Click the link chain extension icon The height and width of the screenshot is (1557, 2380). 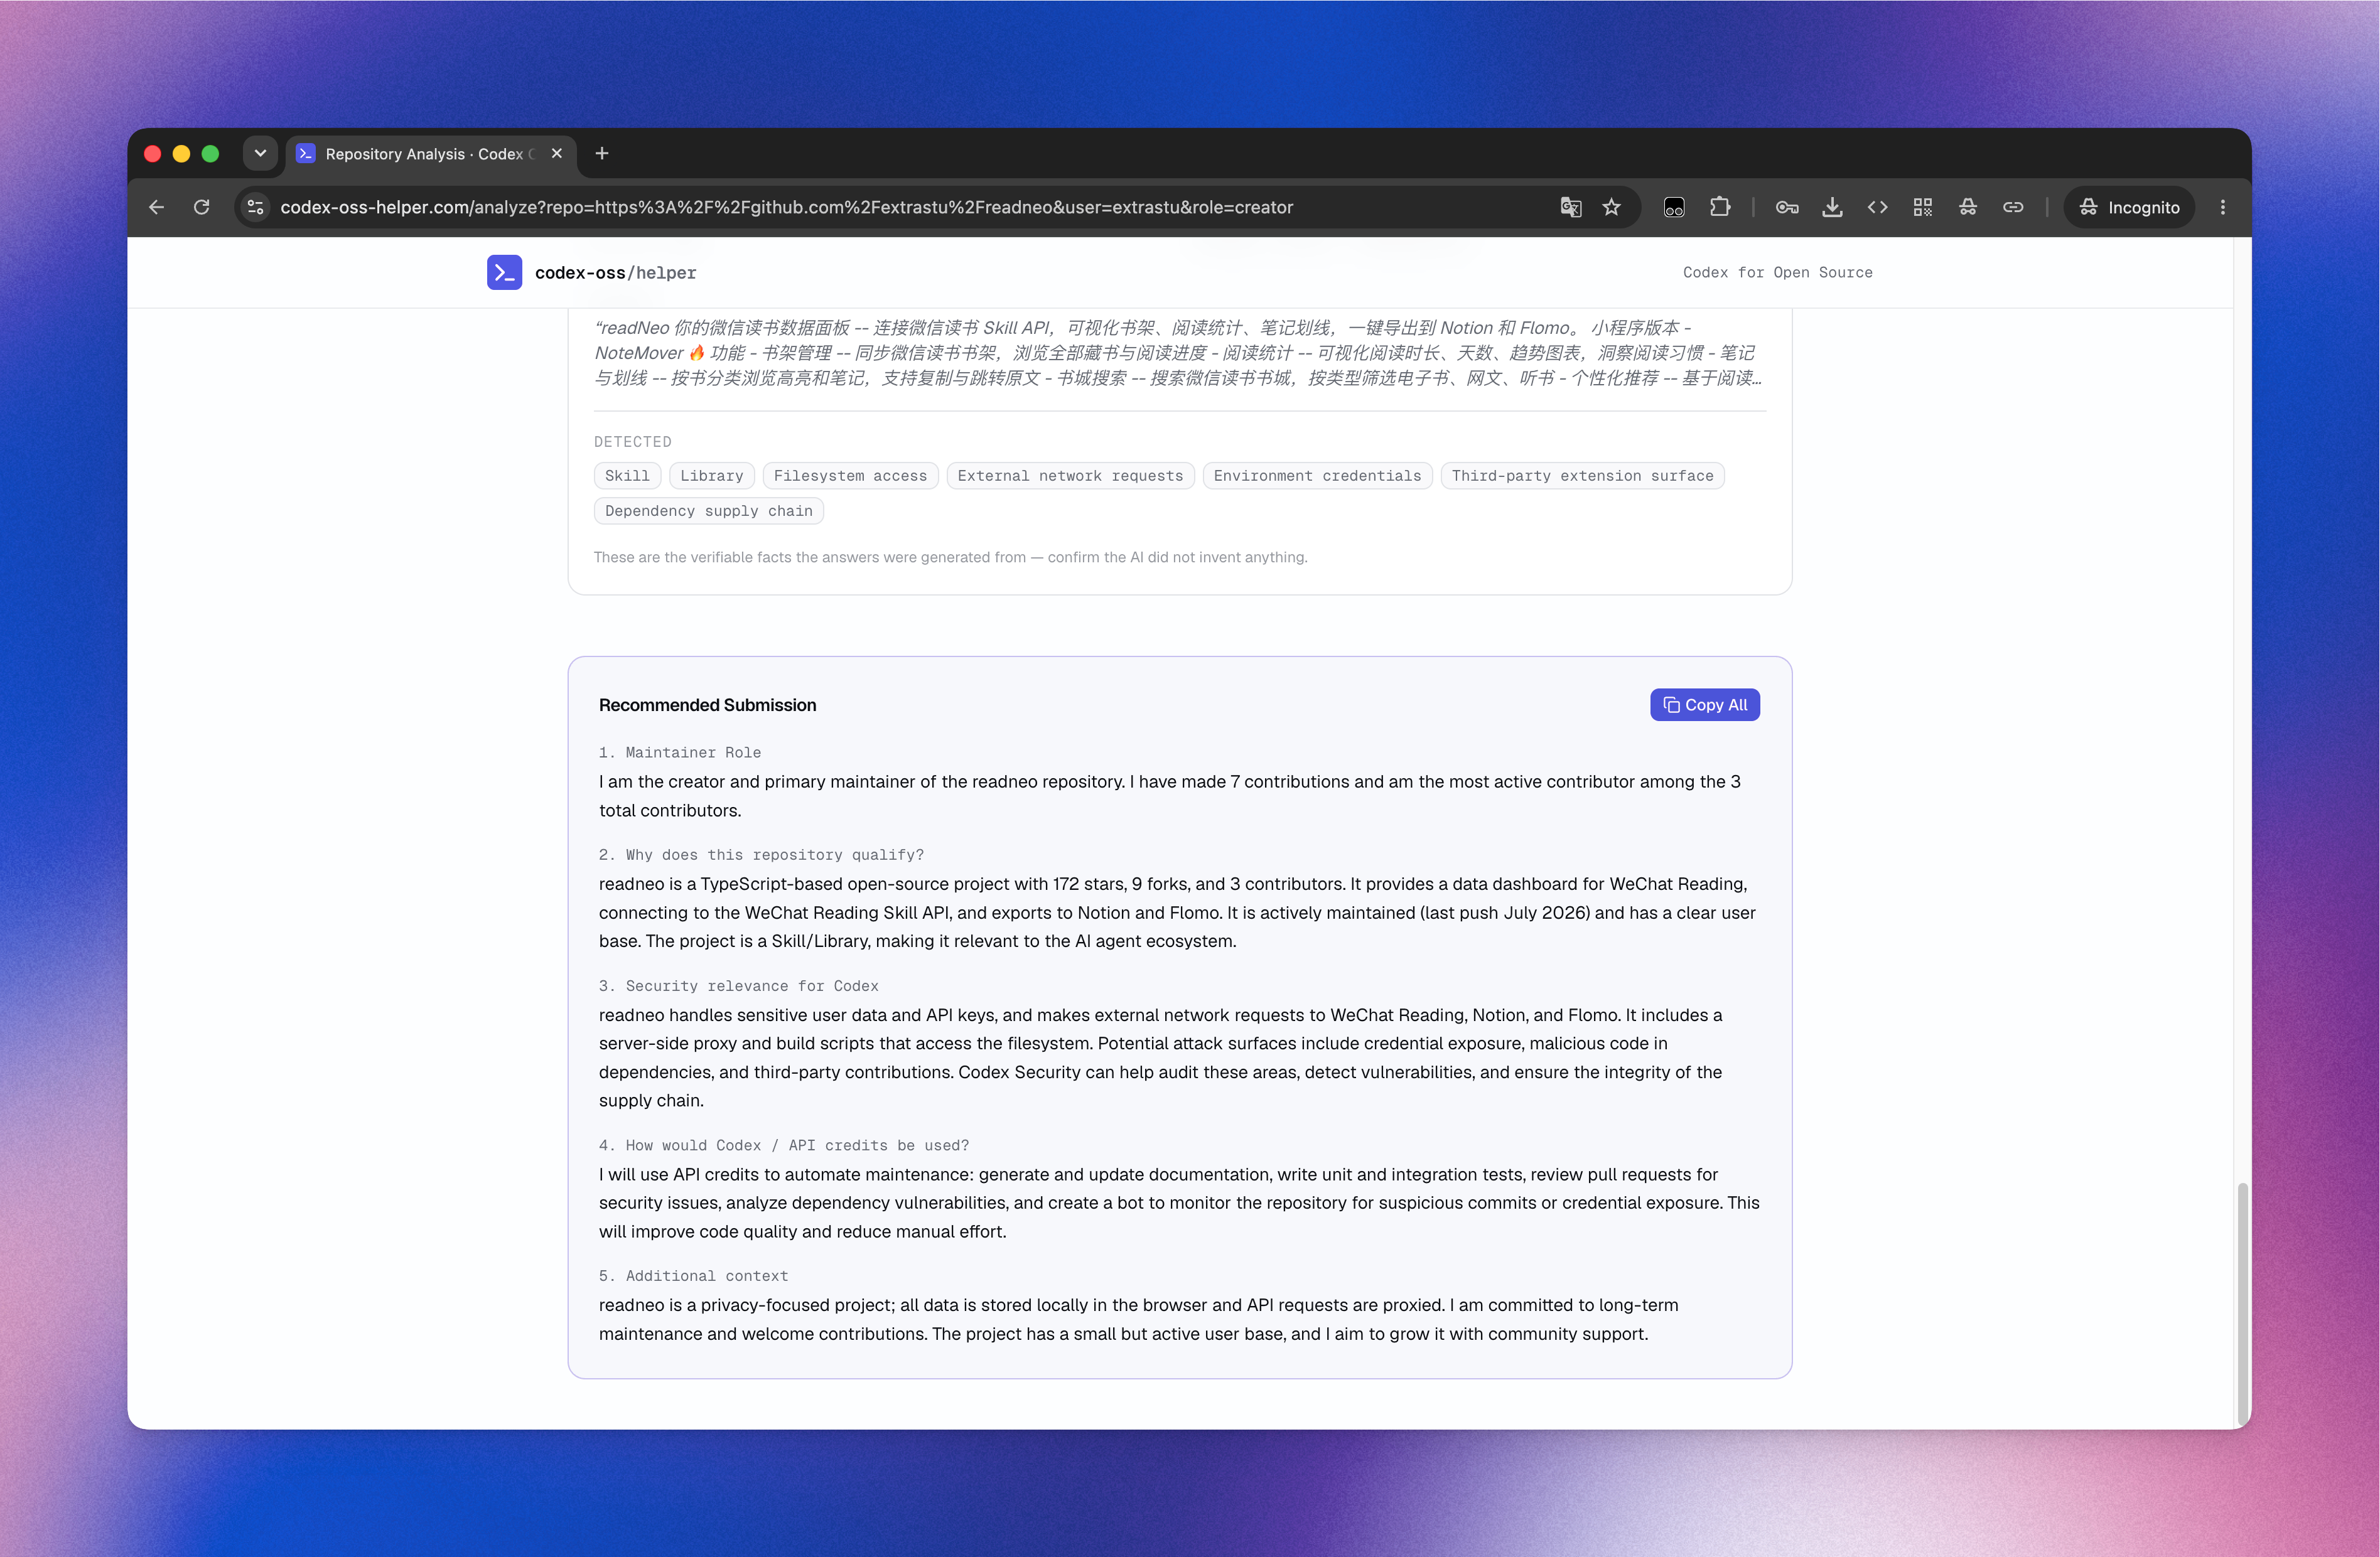click(x=2013, y=207)
